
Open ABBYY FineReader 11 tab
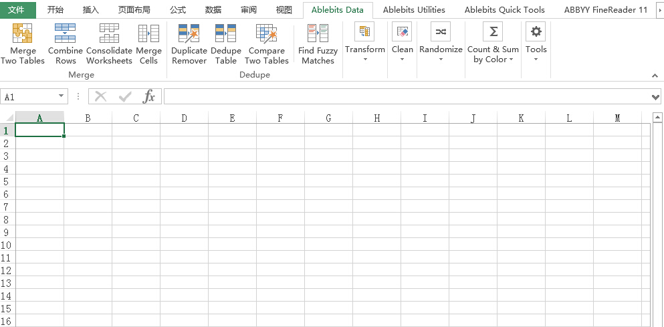click(x=606, y=10)
